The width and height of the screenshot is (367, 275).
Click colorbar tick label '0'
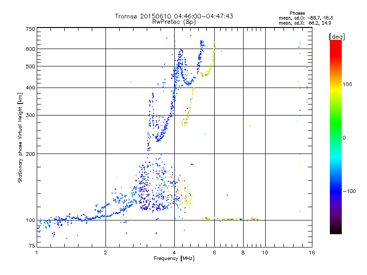pos(344,138)
